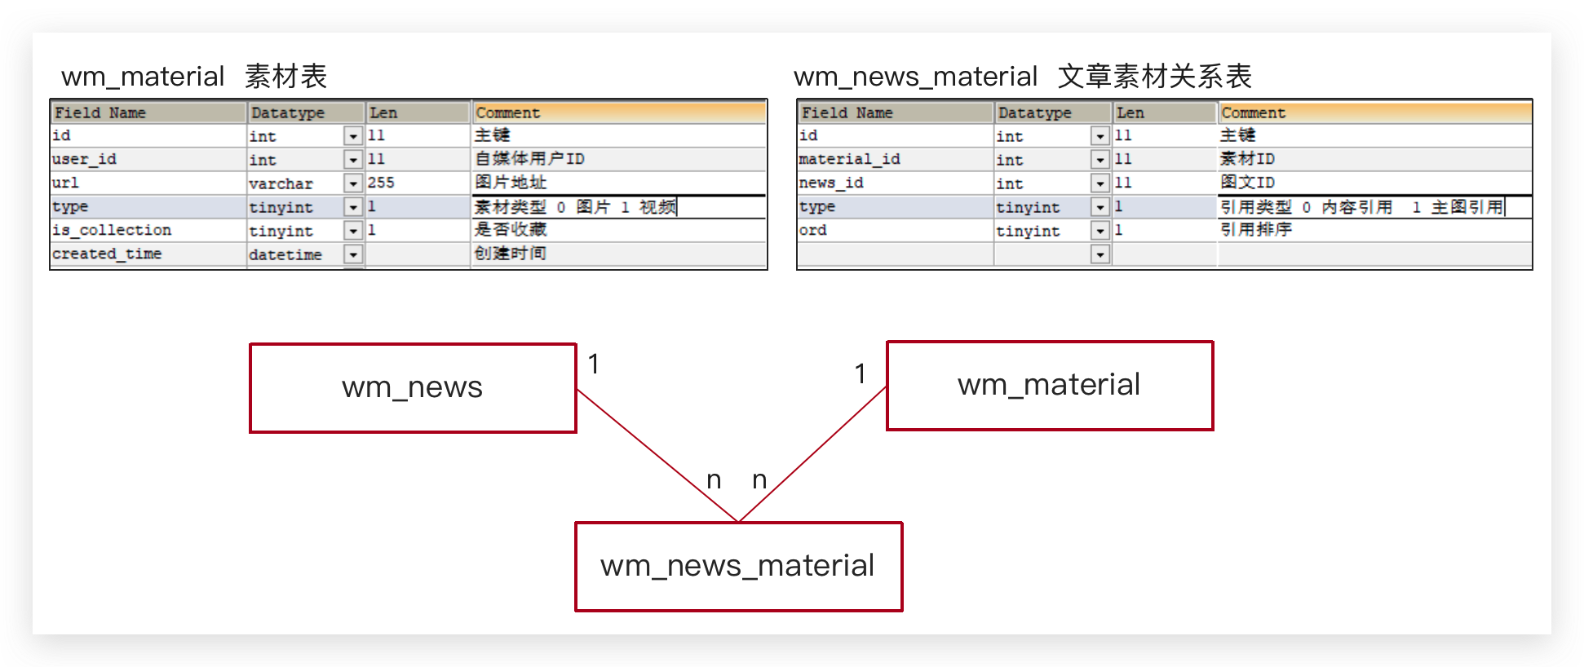Select the material_id field name cell
The image size is (1584, 667).
click(x=896, y=159)
